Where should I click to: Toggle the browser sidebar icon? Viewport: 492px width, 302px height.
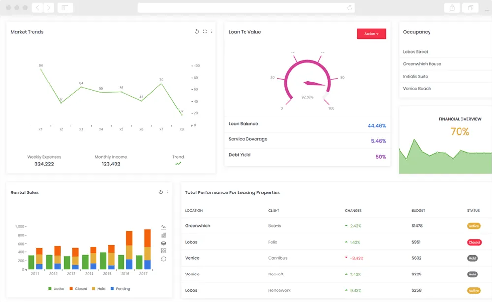[65, 7]
